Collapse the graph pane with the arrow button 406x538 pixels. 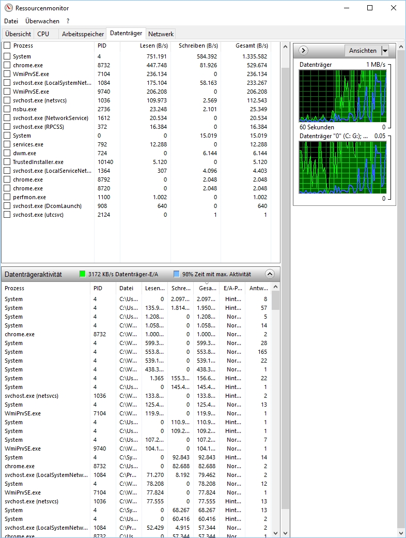pos(303,51)
